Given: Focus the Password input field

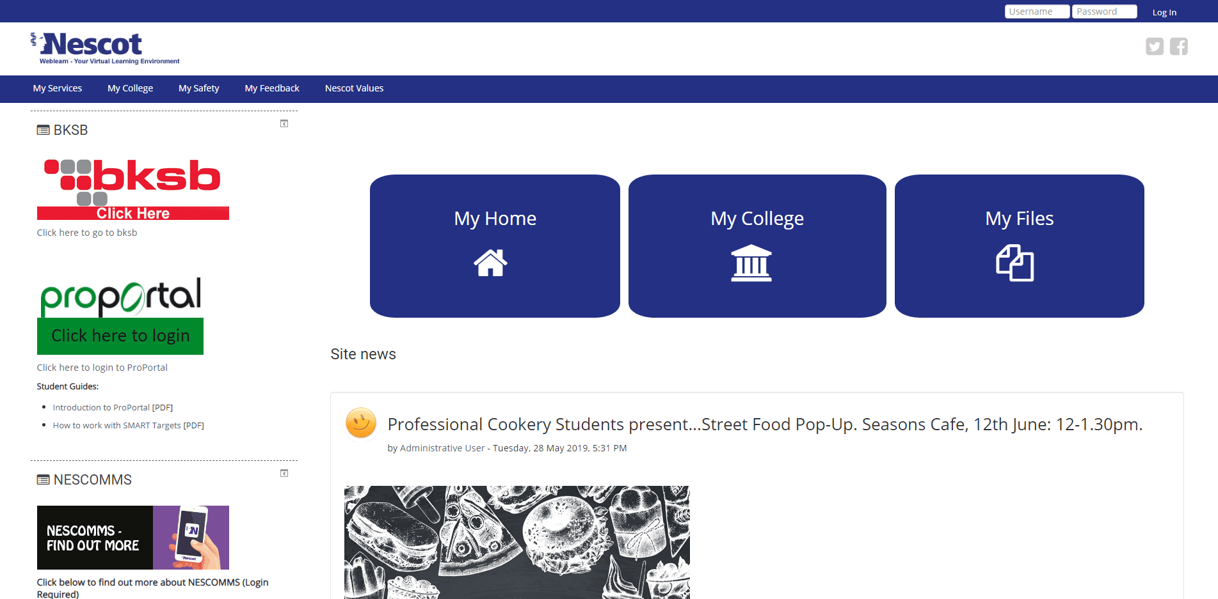Looking at the screenshot, I should coord(1105,12).
